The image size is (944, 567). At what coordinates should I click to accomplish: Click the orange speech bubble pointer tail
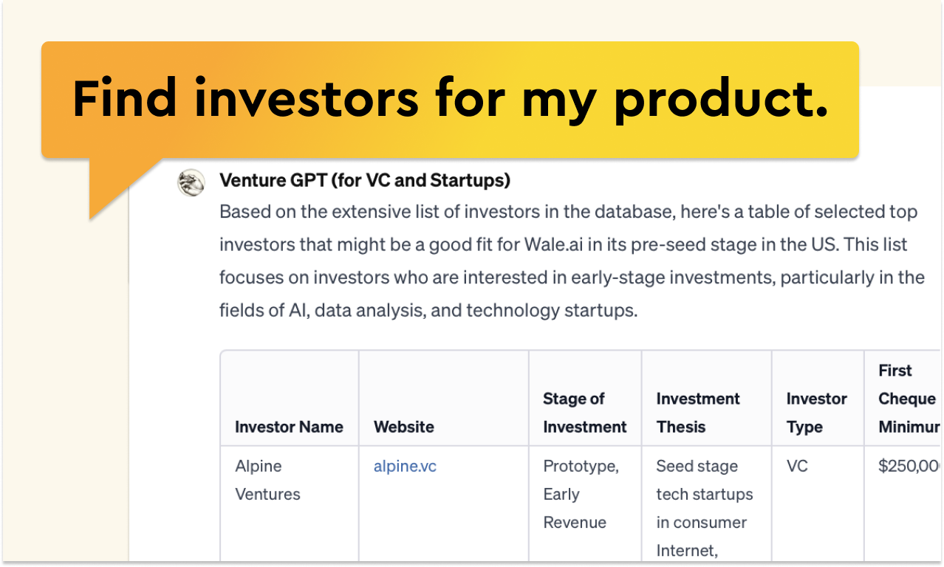(111, 188)
